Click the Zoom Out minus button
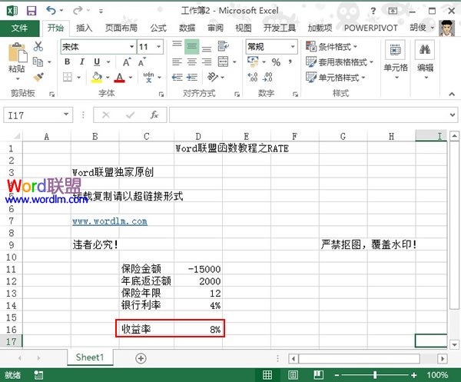Image resolution: width=461 pixels, height=382 pixels. click(337, 375)
